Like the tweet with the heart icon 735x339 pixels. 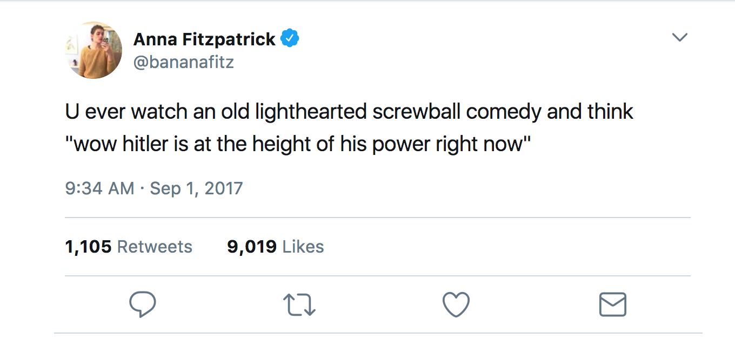(x=456, y=304)
